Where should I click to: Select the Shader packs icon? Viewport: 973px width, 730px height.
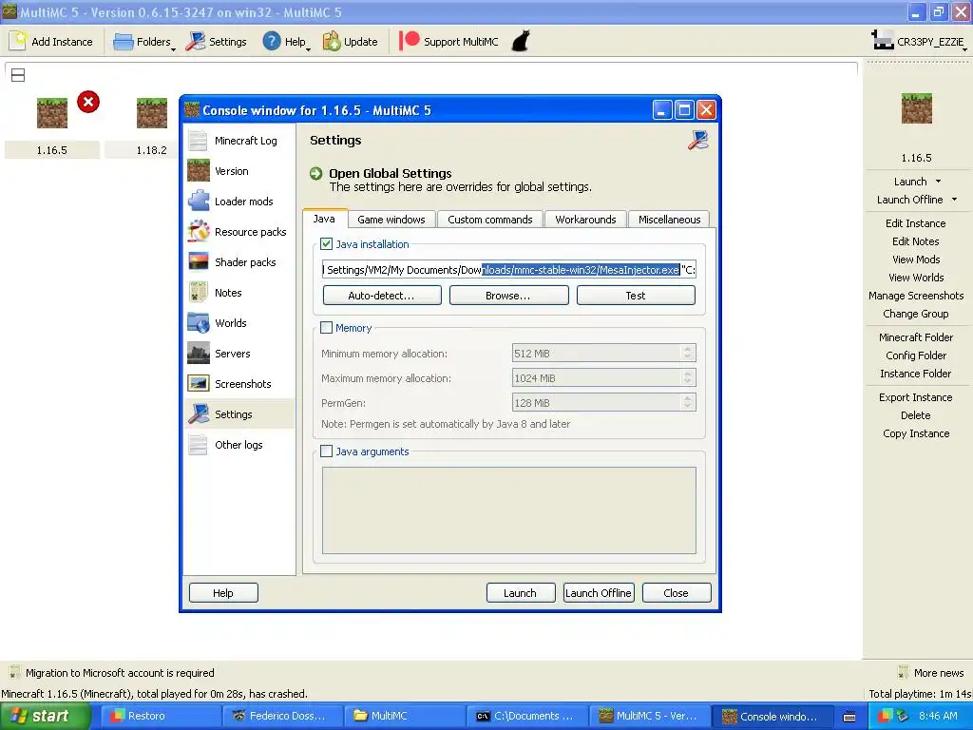point(198,262)
